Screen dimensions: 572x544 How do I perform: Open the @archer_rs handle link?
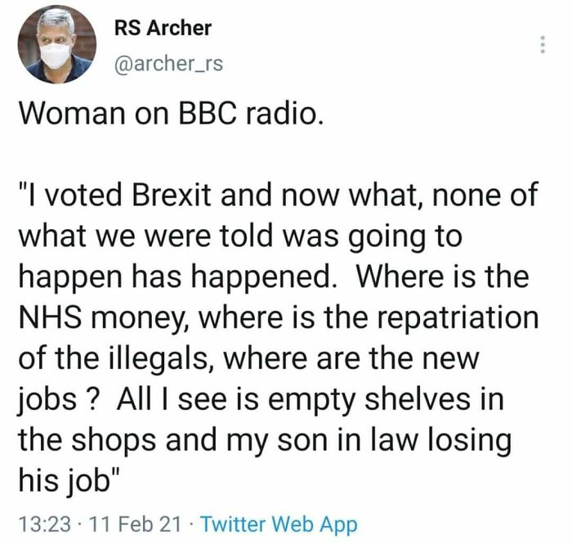[168, 64]
